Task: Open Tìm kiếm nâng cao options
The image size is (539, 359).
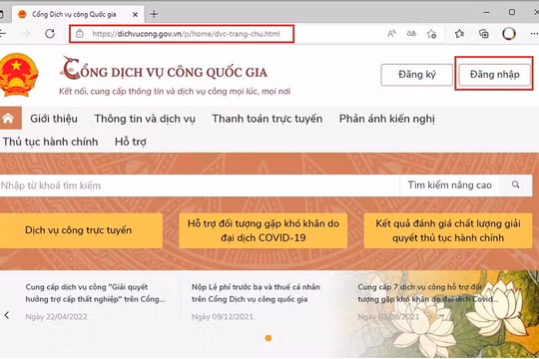Action: tap(449, 185)
